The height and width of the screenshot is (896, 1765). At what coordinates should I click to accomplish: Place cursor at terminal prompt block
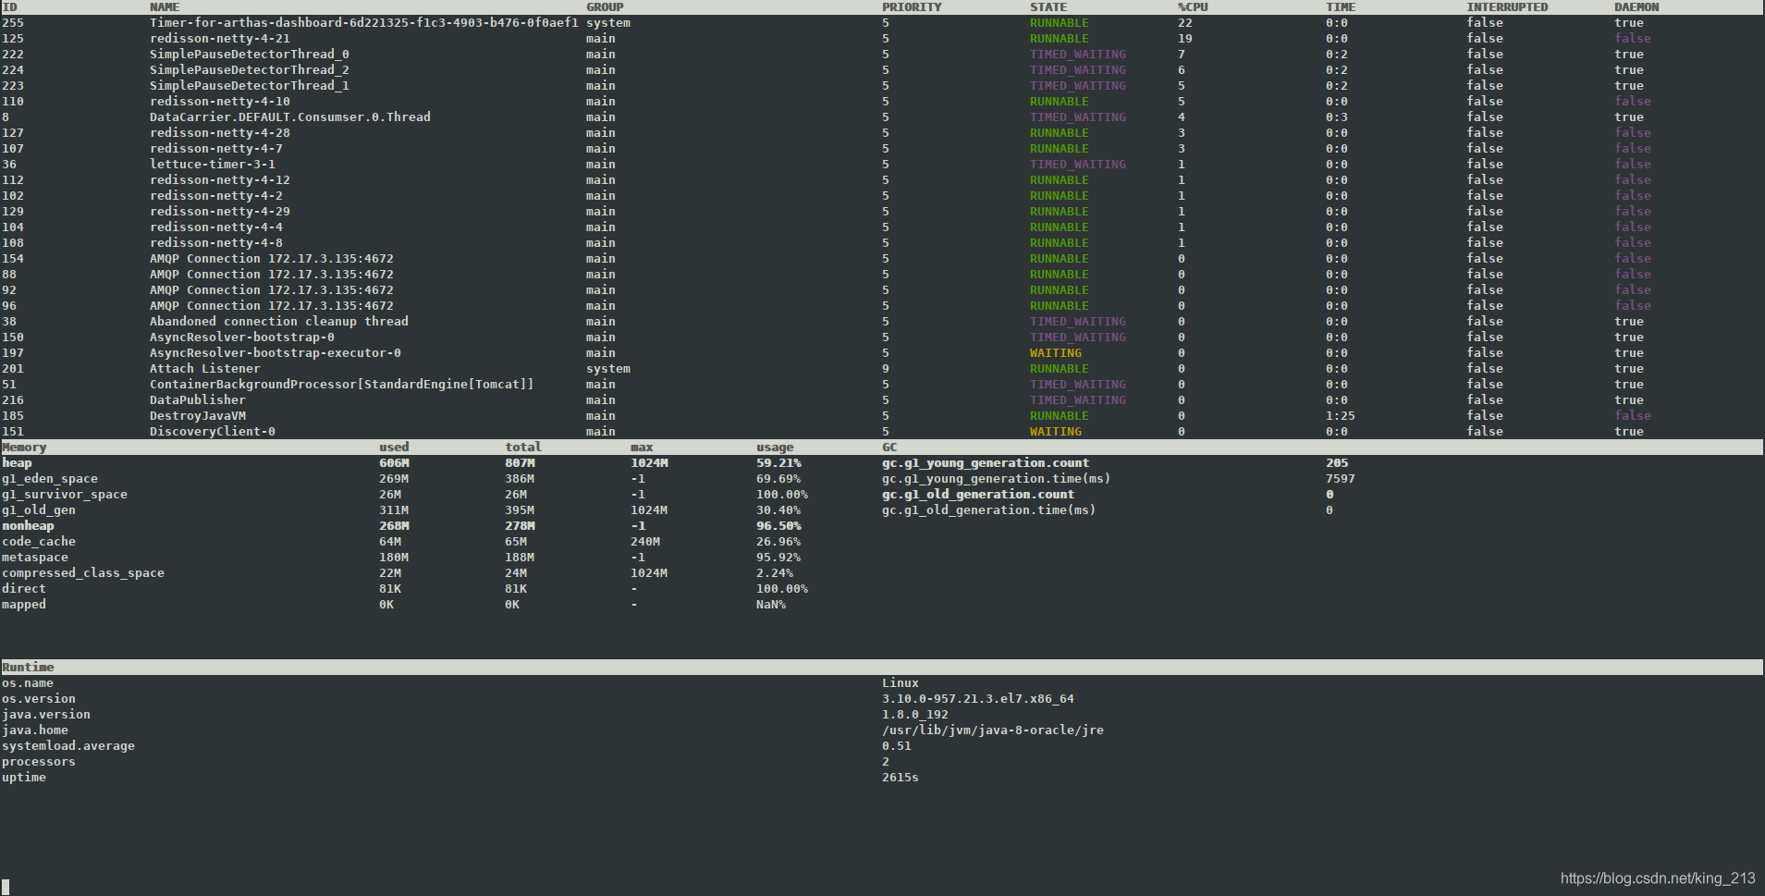pyautogui.click(x=6, y=887)
